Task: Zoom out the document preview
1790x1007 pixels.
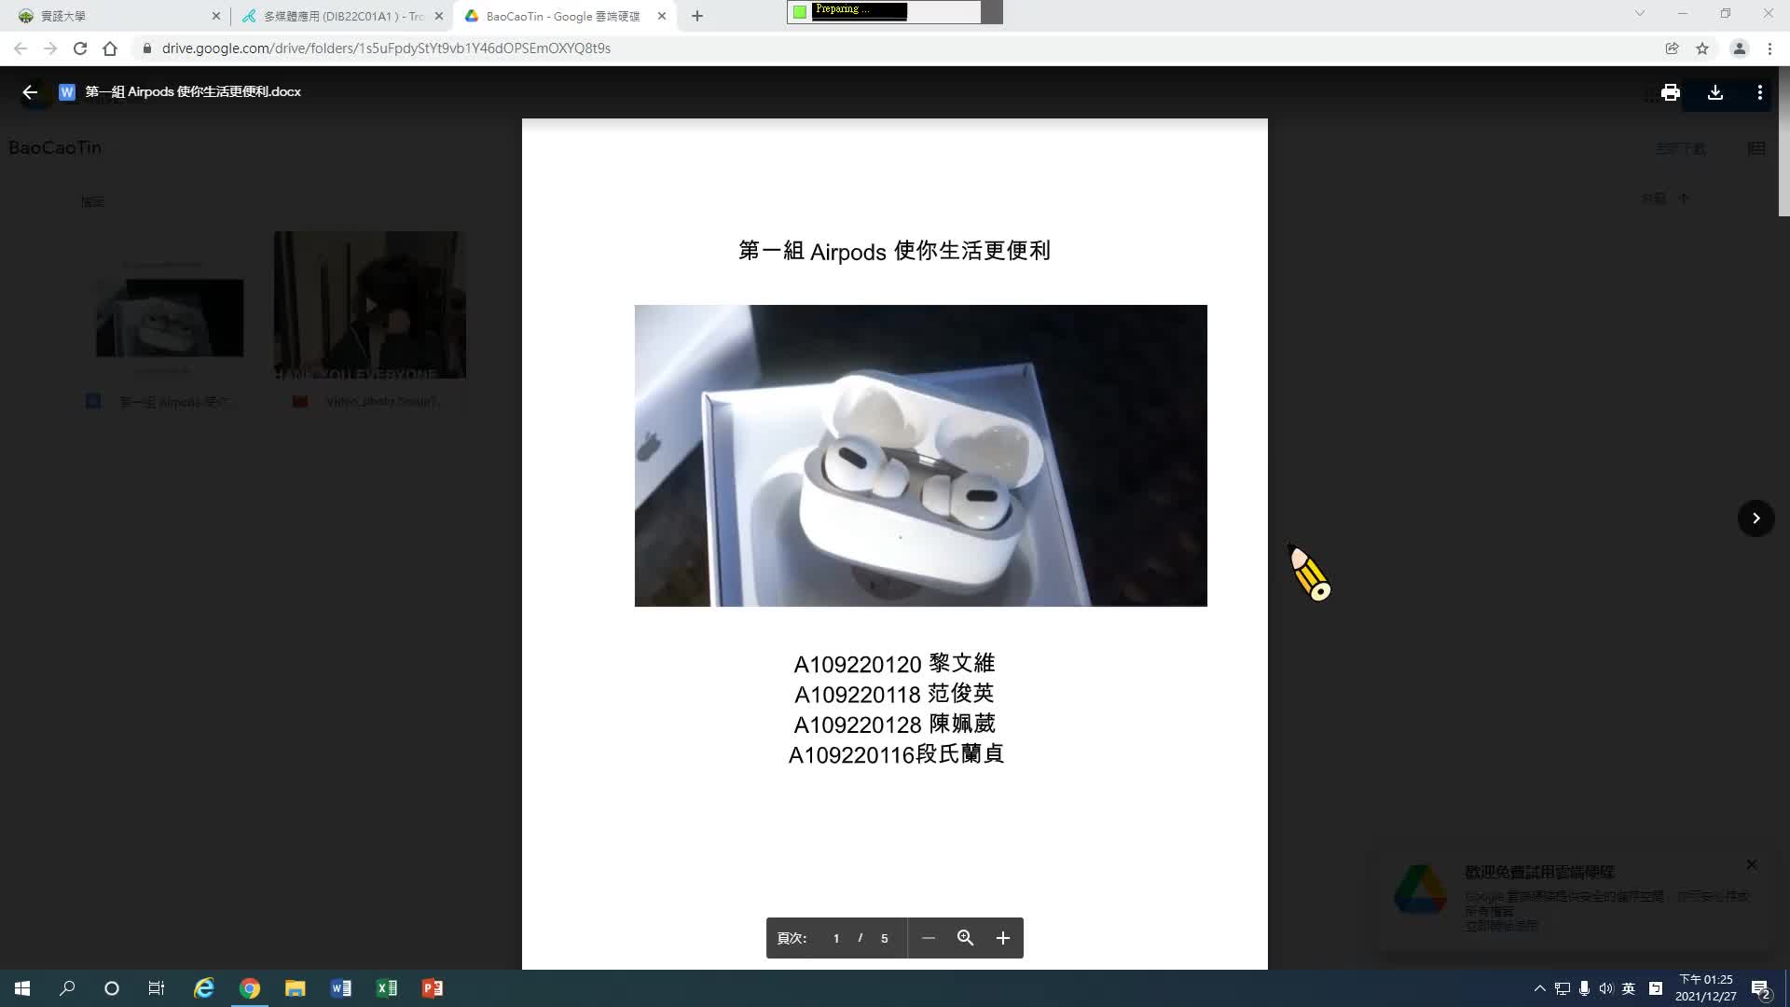Action: tap(928, 938)
